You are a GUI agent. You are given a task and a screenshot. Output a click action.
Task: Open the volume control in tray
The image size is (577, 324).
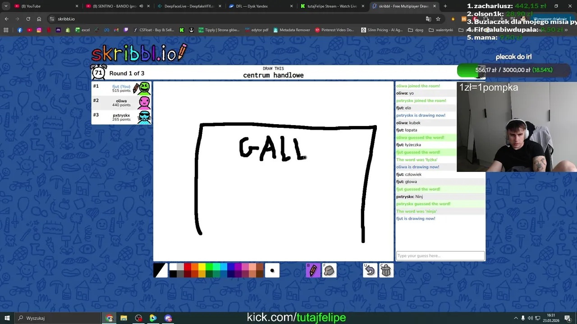coord(530,318)
